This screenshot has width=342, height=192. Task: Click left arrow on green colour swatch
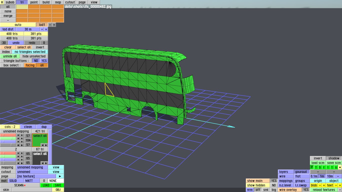coord(43,145)
